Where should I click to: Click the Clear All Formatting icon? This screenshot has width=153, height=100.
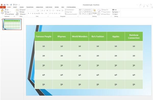tap(47, 10)
